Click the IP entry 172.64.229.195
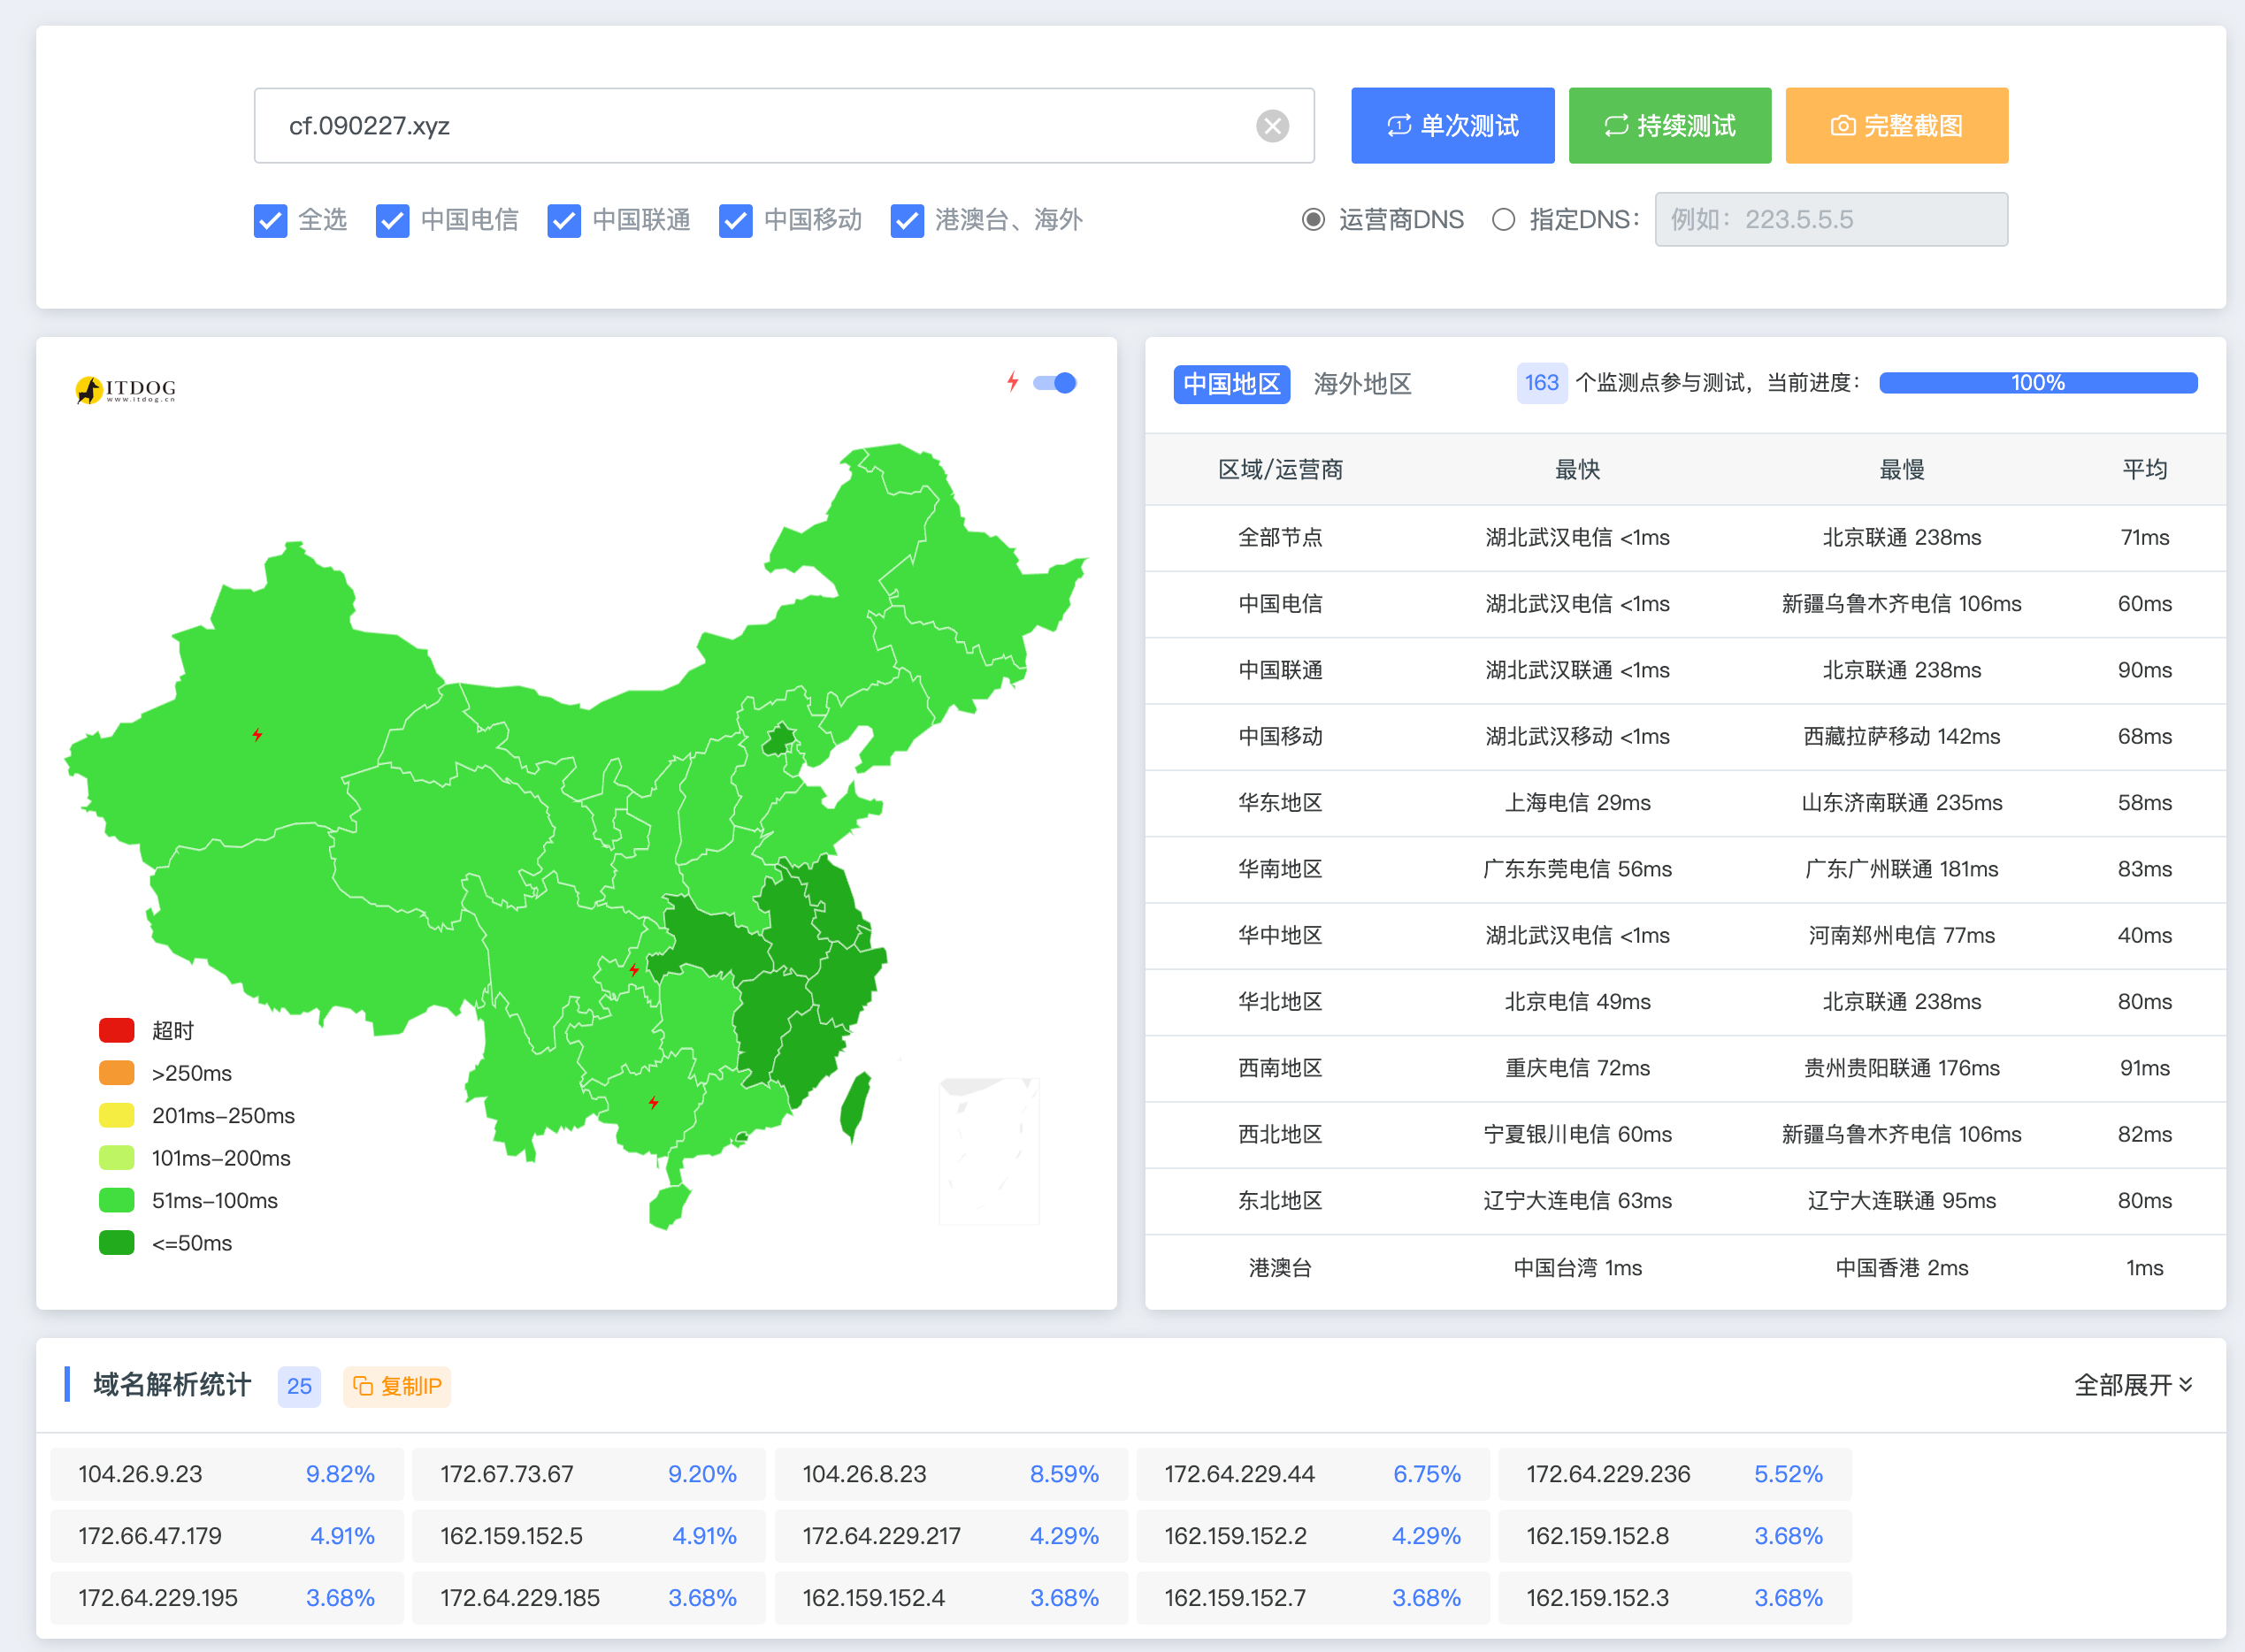 [227, 1598]
